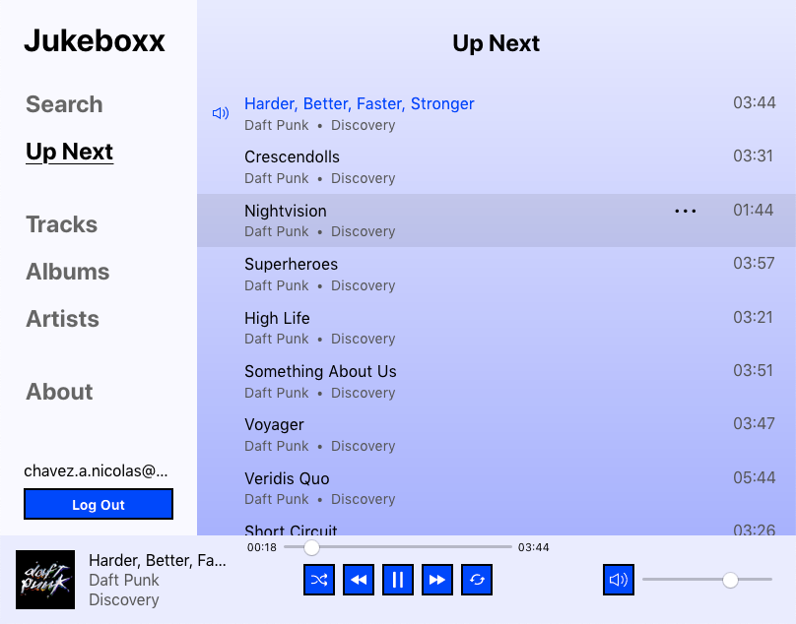
Task: Open the About page
Action: click(x=59, y=391)
